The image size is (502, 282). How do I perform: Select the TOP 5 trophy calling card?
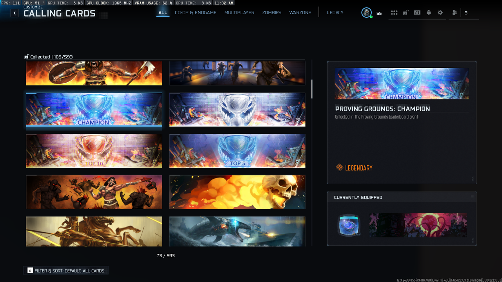237,151
